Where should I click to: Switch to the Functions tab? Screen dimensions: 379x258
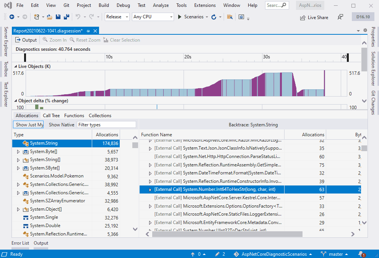click(74, 116)
